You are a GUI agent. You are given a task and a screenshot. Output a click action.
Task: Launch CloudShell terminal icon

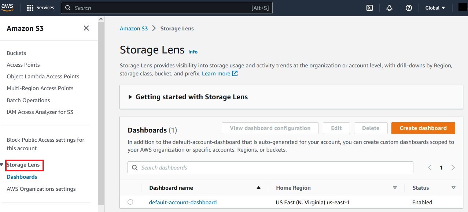370,8
